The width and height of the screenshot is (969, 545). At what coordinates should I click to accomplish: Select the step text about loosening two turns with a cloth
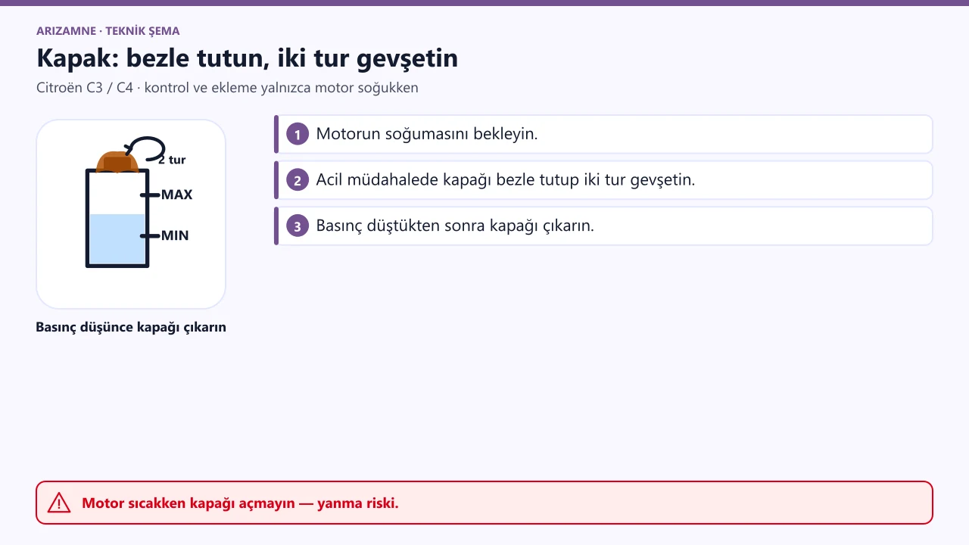[506, 180]
